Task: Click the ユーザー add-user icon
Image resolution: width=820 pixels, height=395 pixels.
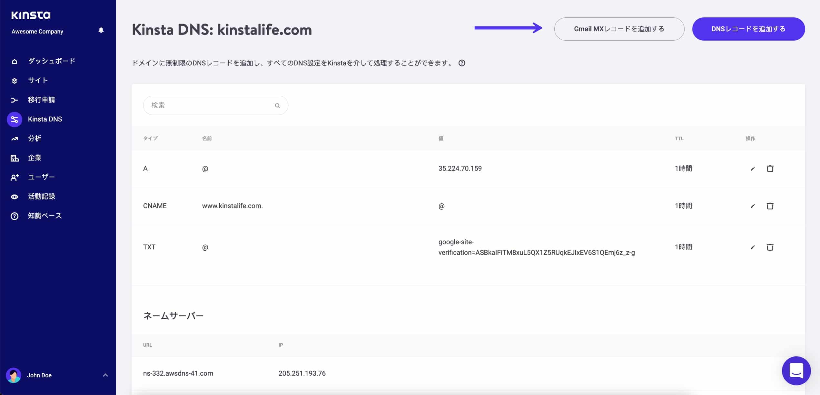Action: point(15,178)
